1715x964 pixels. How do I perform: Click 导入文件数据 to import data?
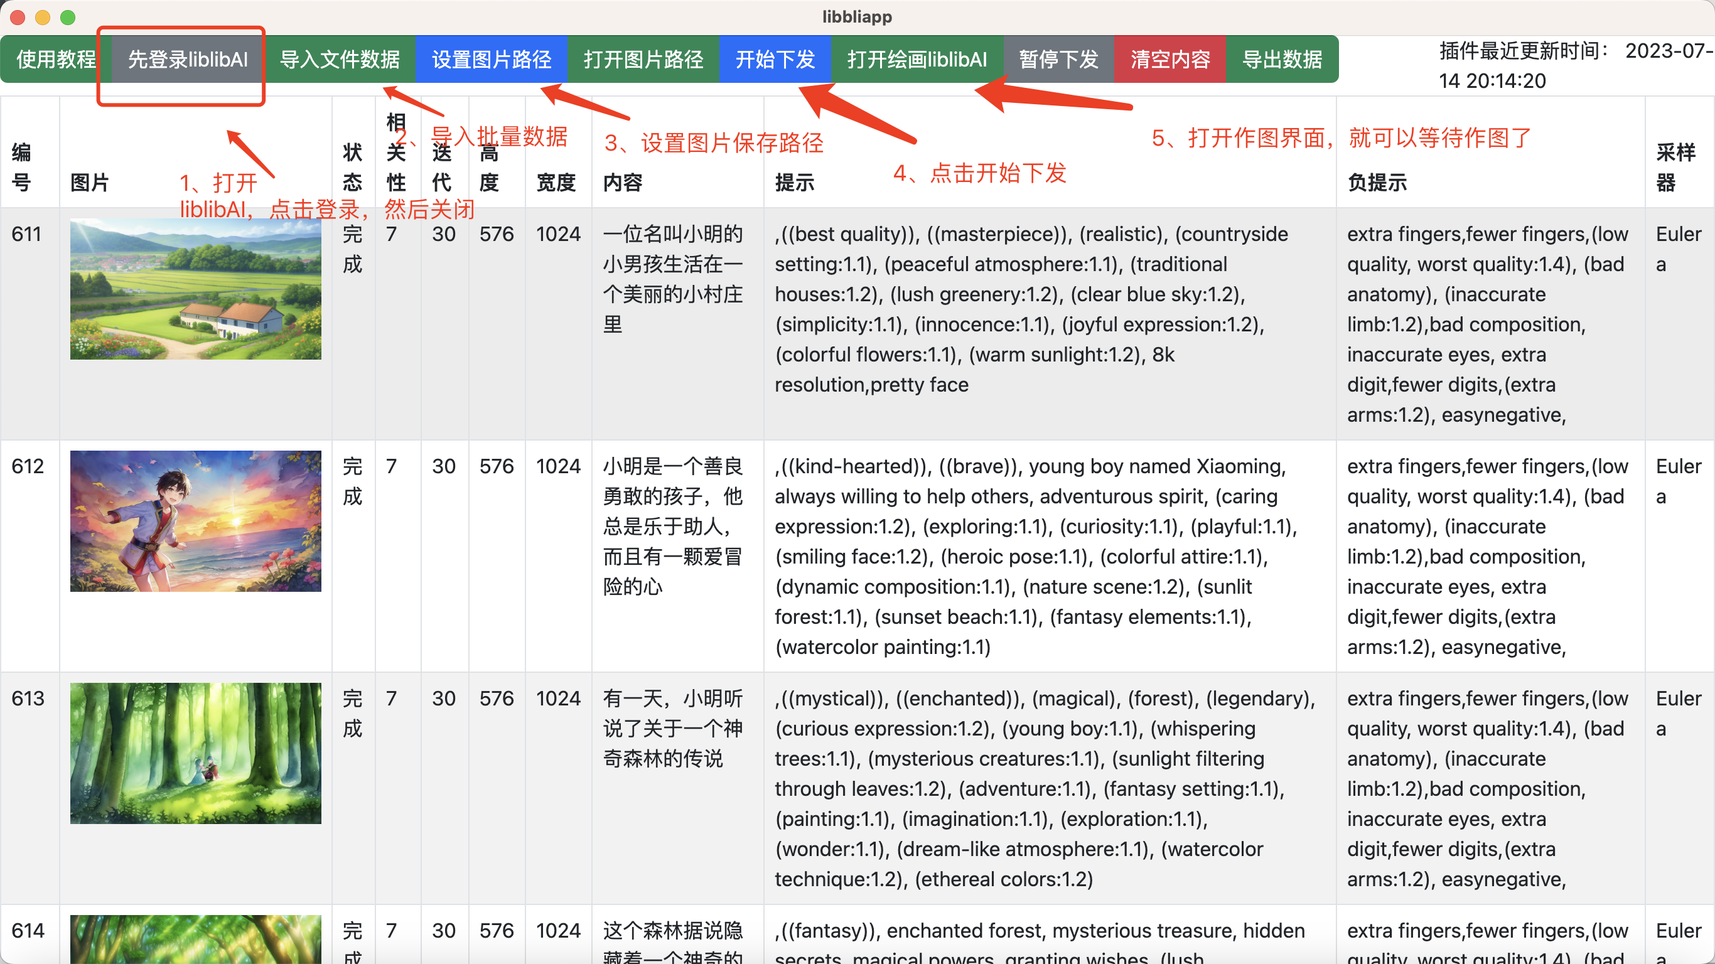click(x=339, y=59)
